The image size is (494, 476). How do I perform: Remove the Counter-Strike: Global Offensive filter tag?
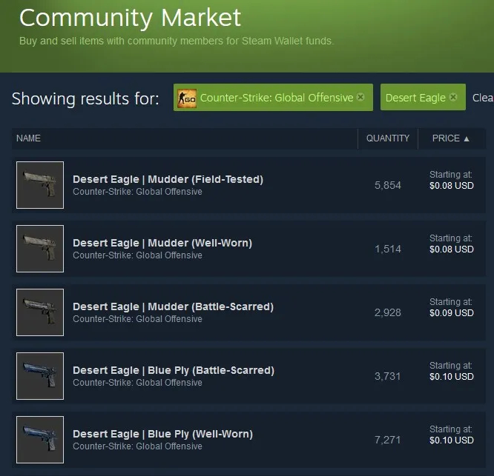(x=360, y=97)
